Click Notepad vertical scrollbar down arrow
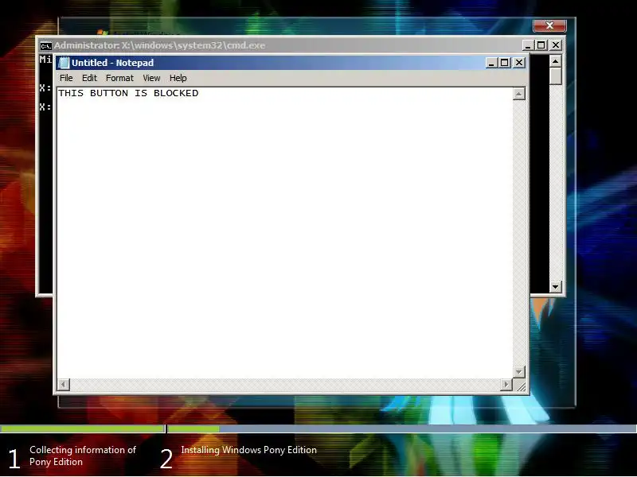This screenshot has width=637, height=477. (519, 371)
